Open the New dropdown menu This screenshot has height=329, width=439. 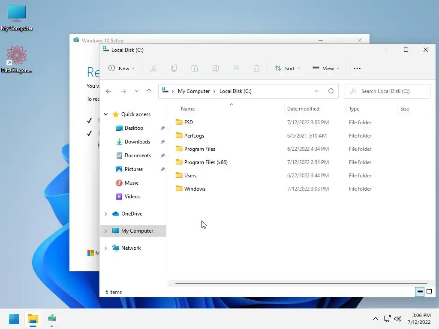click(121, 68)
